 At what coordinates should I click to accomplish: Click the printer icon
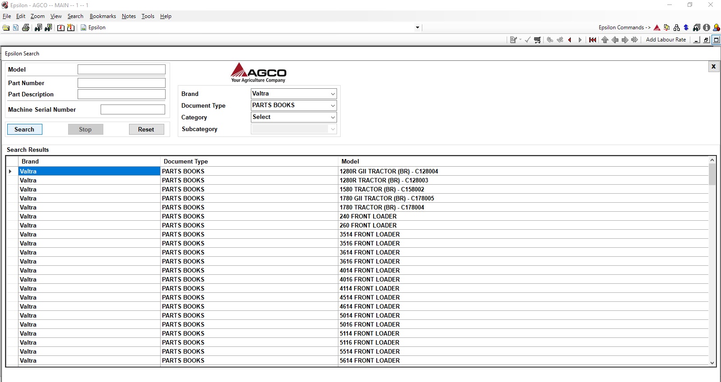coord(26,27)
